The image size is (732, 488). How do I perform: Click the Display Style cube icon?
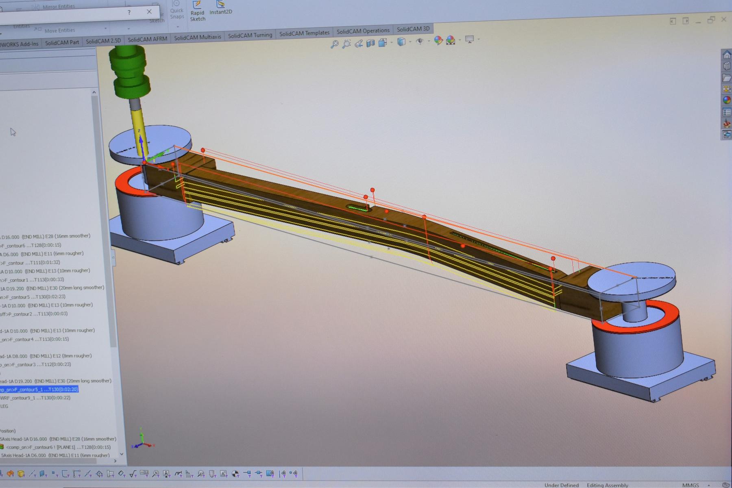401,41
